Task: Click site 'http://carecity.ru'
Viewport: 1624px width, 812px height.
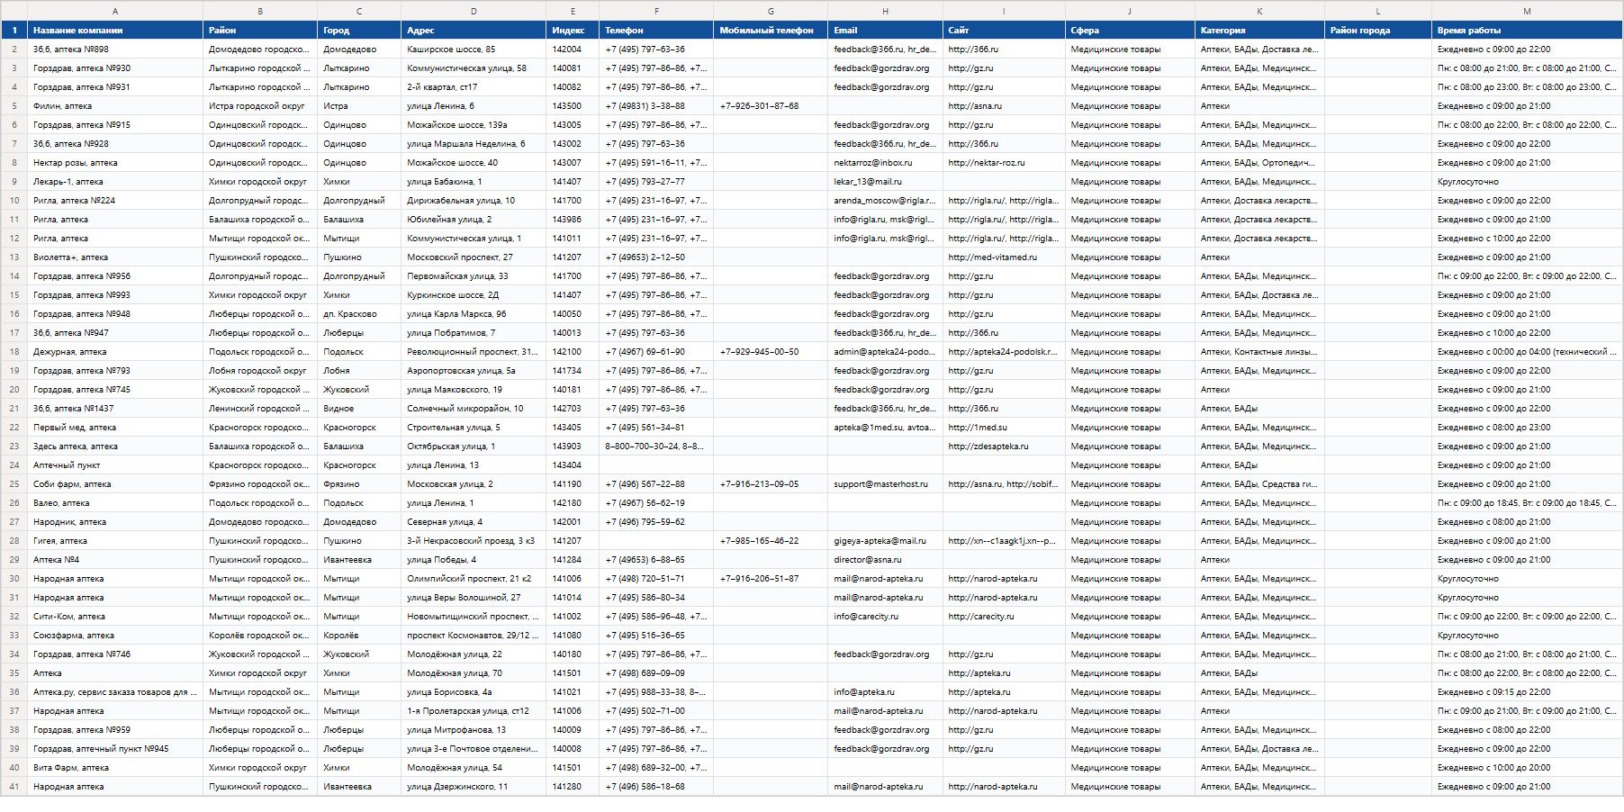Action: click(x=1004, y=617)
